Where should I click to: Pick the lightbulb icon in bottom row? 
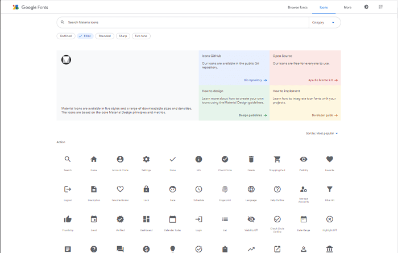[173, 249]
